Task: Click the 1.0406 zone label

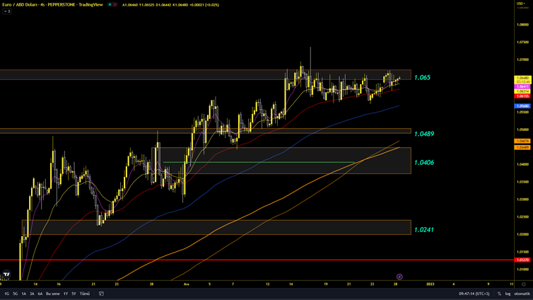Action: tap(424, 163)
